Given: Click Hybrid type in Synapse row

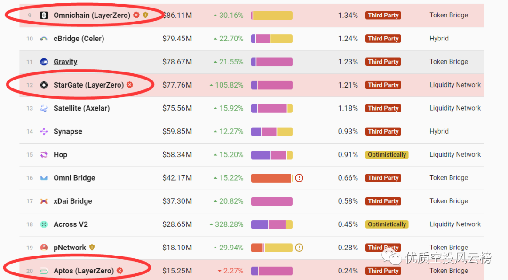Looking at the screenshot, I should point(439,131).
